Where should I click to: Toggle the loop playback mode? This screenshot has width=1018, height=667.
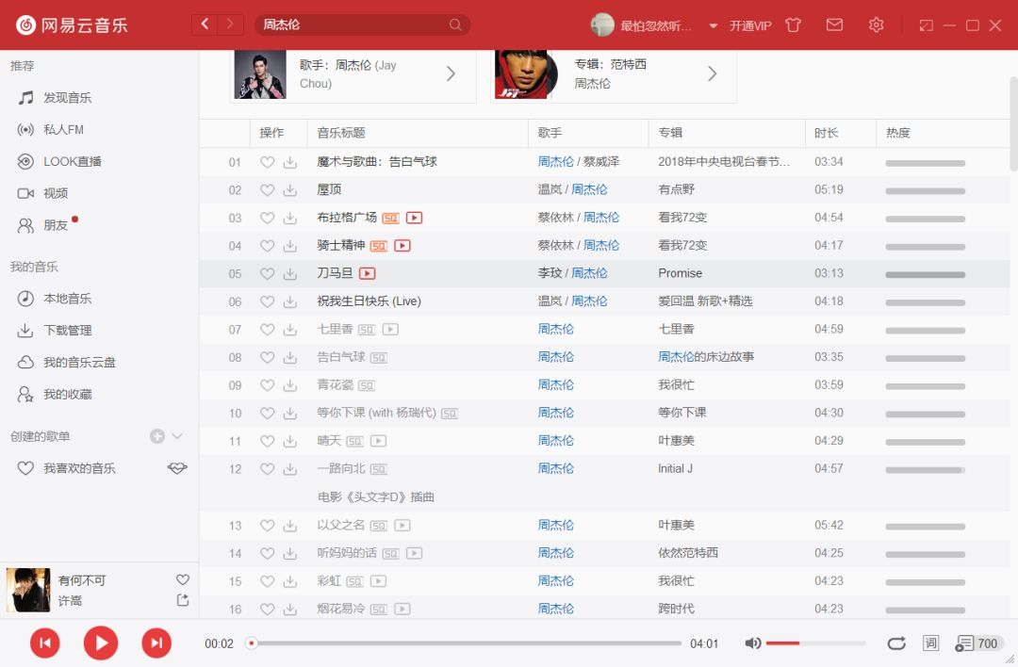(x=896, y=643)
